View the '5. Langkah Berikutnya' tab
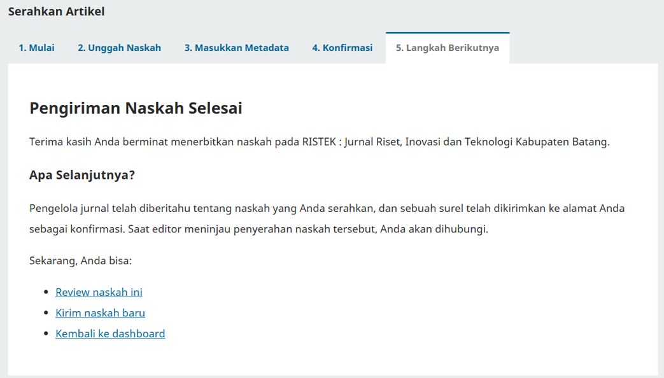Image resolution: width=664 pixels, height=378 pixels. pyautogui.click(x=448, y=48)
